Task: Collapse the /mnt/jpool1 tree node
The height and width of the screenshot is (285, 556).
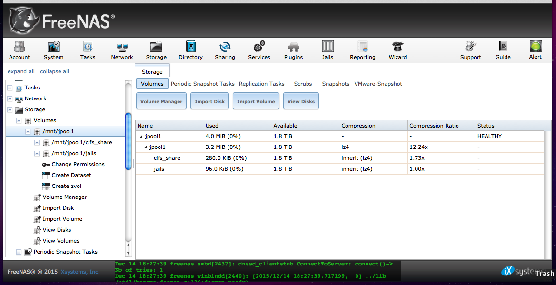Action: tap(28, 131)
